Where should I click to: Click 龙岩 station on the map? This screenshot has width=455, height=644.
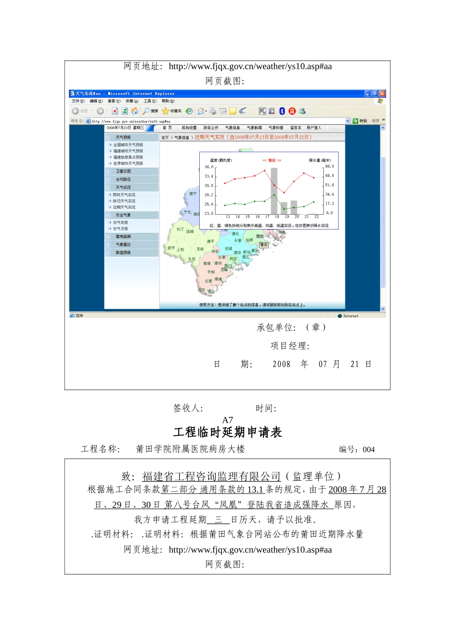[200, 249]
